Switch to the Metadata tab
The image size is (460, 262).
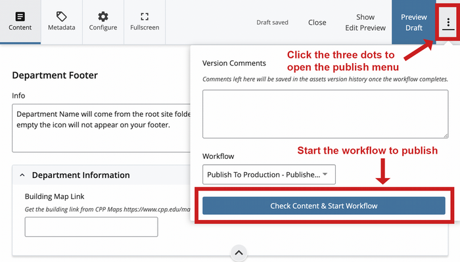62,22
